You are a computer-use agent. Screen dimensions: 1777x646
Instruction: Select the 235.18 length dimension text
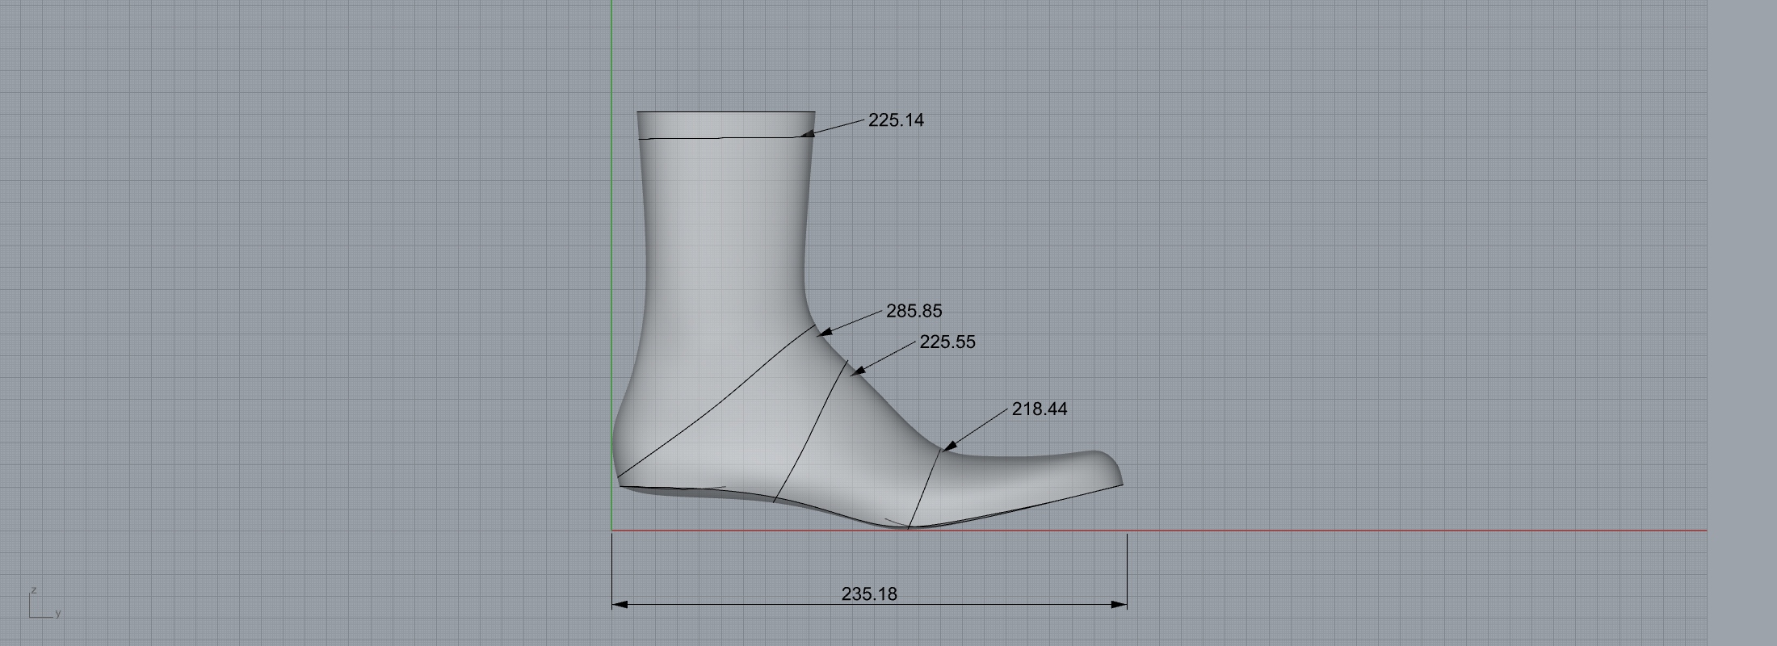[868, 594]
